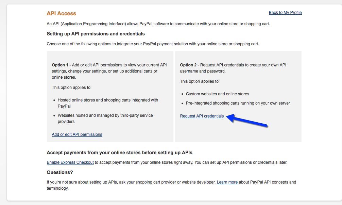Image resolution: width=342 pixels, height=205 pixels.
Task: Open Add or edit API permissions
Action: (77, 135)
